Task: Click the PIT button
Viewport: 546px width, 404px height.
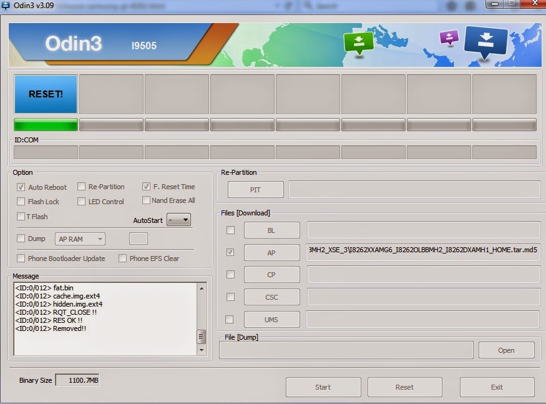Action: click(x=255, y=190)
